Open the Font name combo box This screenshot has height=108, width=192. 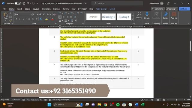click(23, 14)
